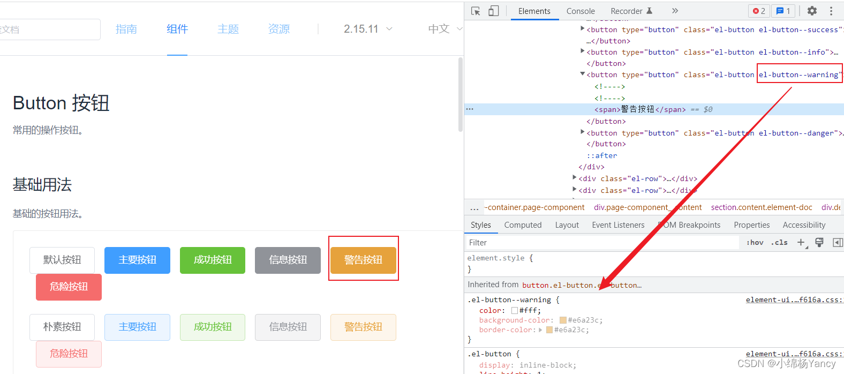
Task: Open the Layout pane tab
Action: click(x=567, y=225)
